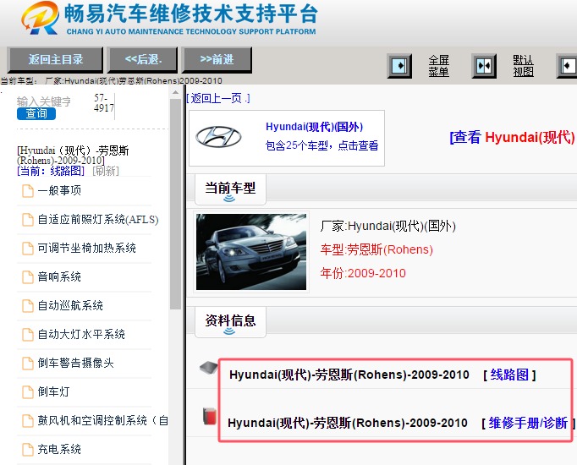Click the page icon beside 倒车警告摄像头

point(28,364)
